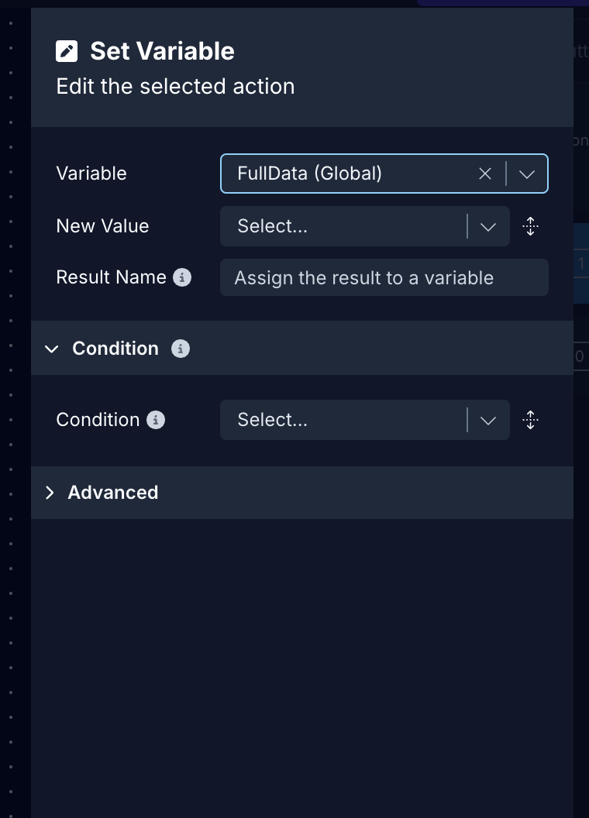
Task: Open the New Value dropdown arrow
Action: [x=488, y=226]
